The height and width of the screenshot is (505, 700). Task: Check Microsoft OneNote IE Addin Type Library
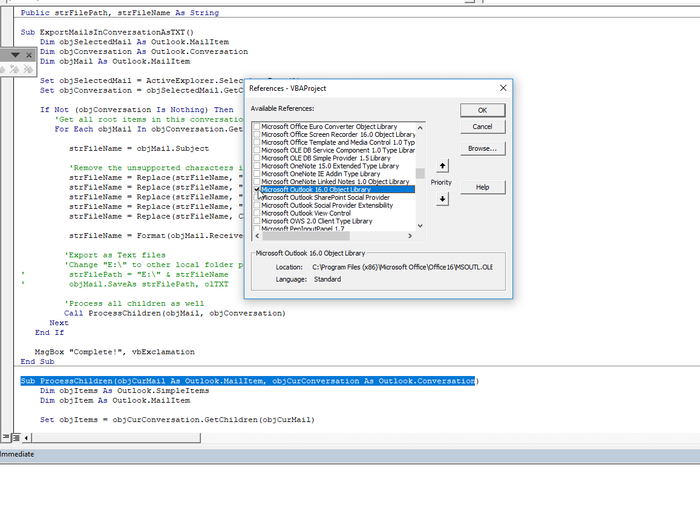tap(257, 173)
